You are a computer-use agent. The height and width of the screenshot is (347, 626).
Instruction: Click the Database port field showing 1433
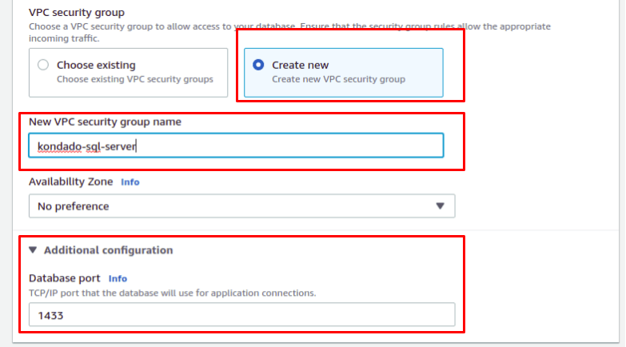click(x=241, y=316)
